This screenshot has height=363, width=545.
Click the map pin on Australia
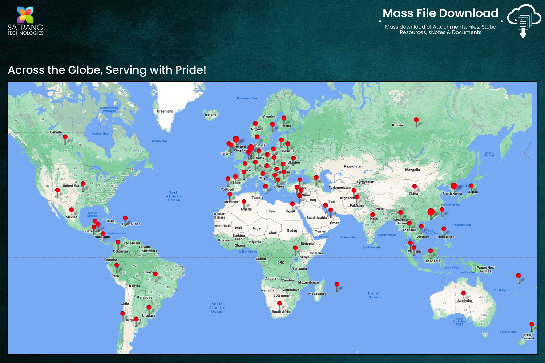[x=464, y=294]
